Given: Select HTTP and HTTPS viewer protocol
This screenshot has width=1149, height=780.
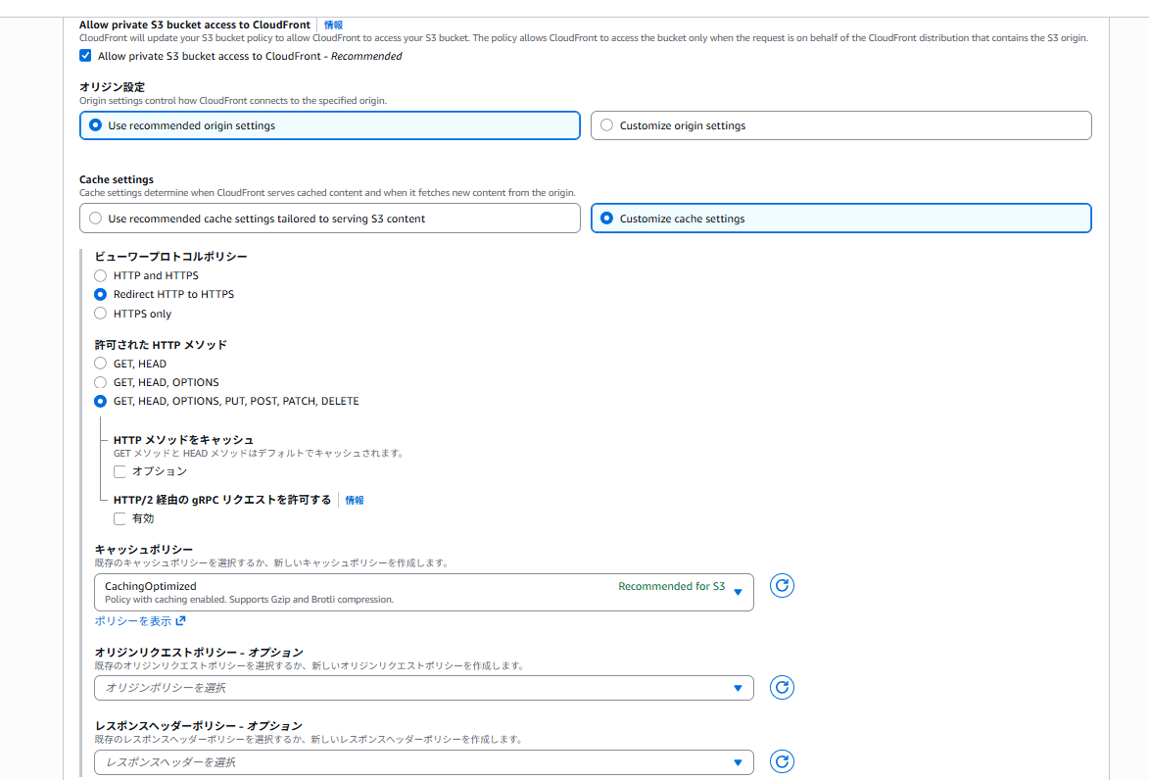Looking at the screenshot, I should pyautogui.click(x=100, y=275).
